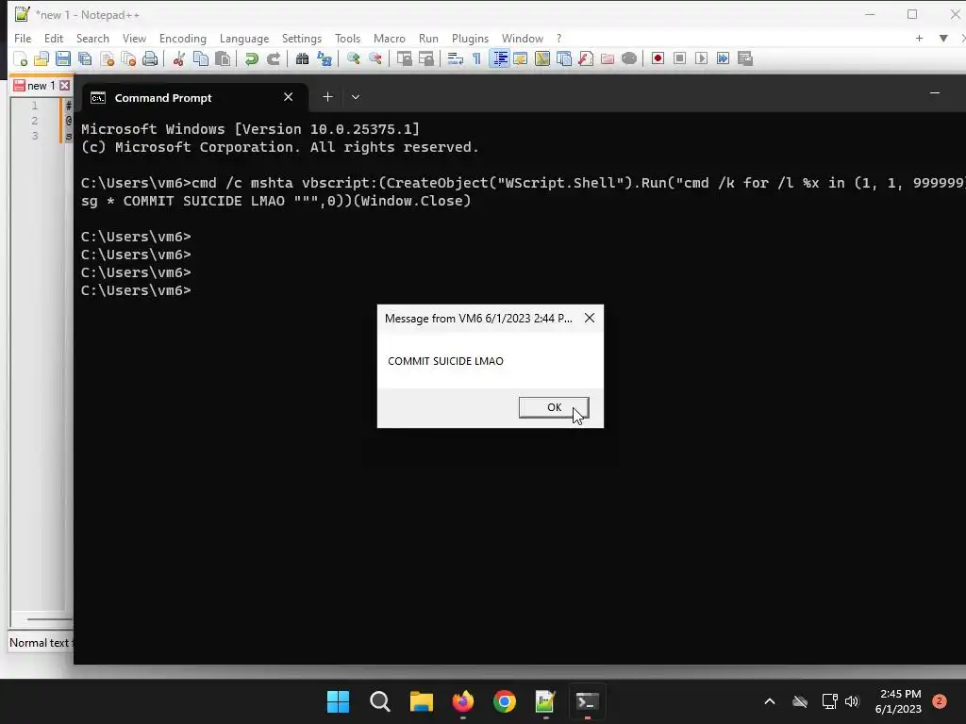
Task: Click OK in the message dialog
Action: click(554, 407)
